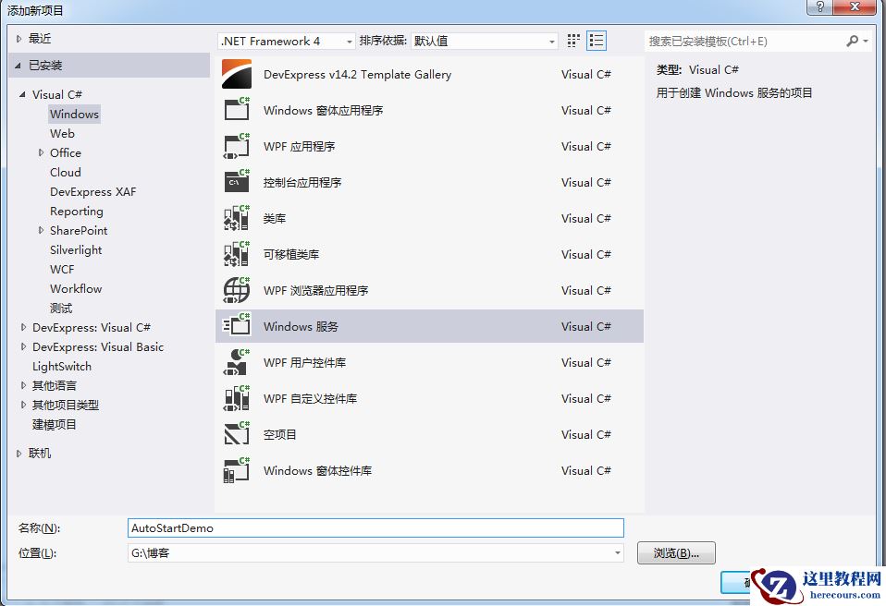Select the WCF category
This screenshot has height=606, width=886.
click(x=62, y=269)
